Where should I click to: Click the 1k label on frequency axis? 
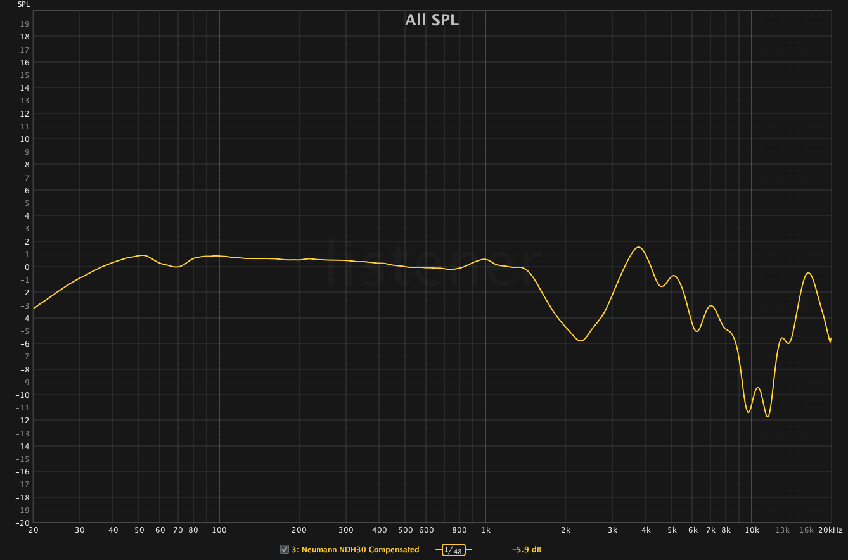point(485,530)
